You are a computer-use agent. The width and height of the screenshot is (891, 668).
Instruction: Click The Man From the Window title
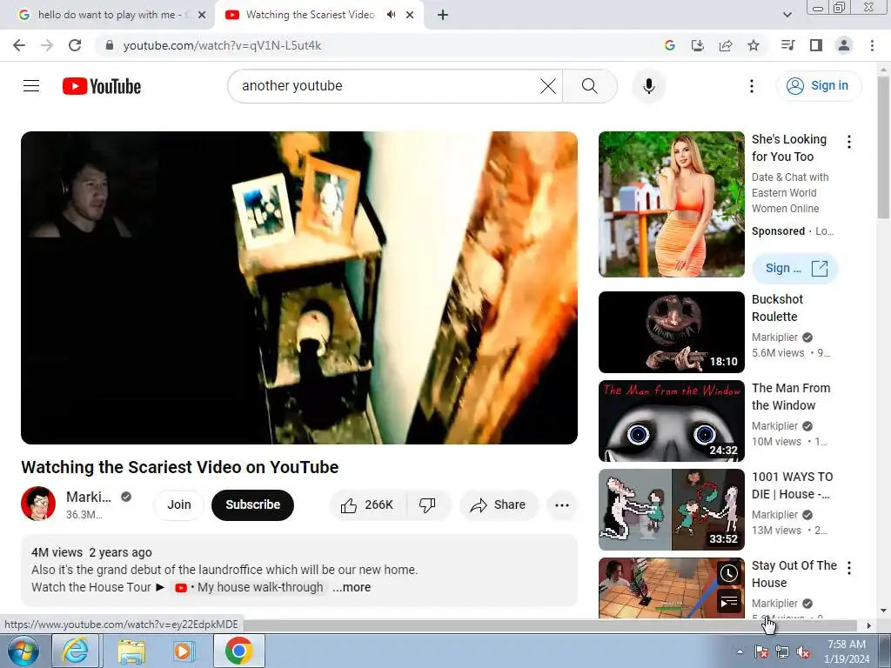(791, 397)
